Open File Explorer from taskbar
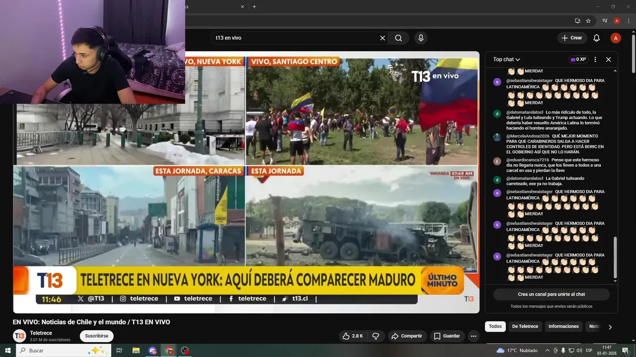Screen dimensions: 636x357 click(x=136, y=351)
